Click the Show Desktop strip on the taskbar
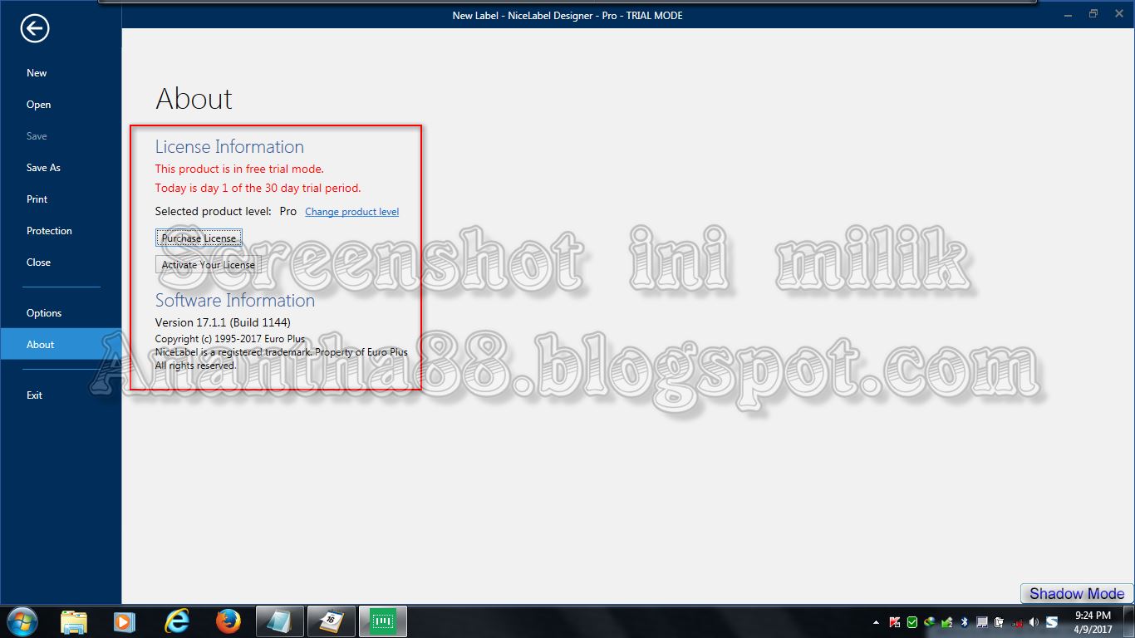Screen dimensions: 1135x638 (x=1128, y=622)
